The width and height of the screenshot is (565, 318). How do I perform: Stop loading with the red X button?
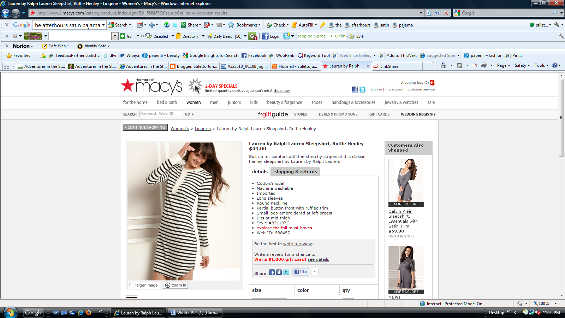pyautogui.click(x=446, y=13)
